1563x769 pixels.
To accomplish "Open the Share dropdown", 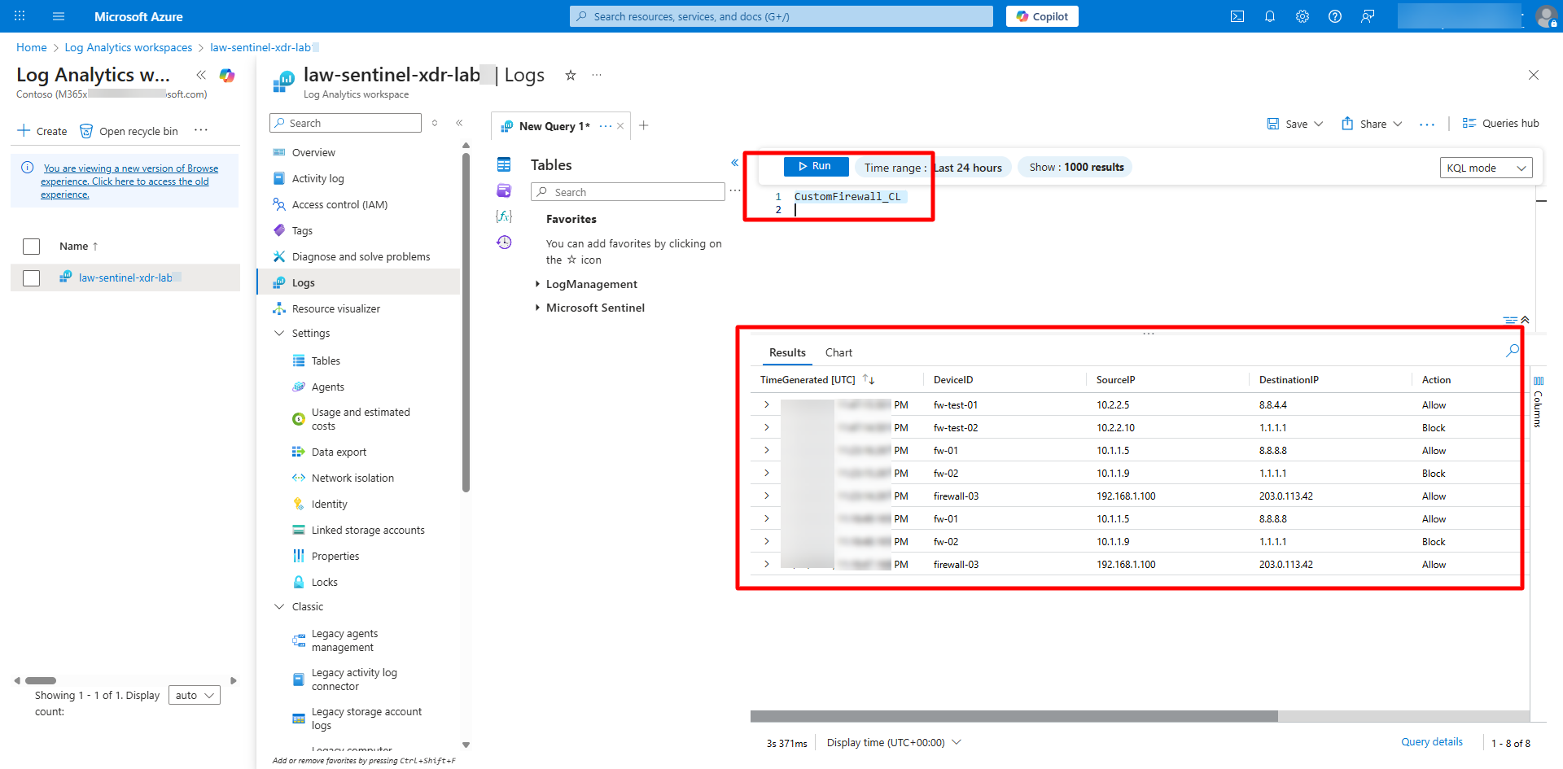I will pyautogui.click(x=1372, y=124).
